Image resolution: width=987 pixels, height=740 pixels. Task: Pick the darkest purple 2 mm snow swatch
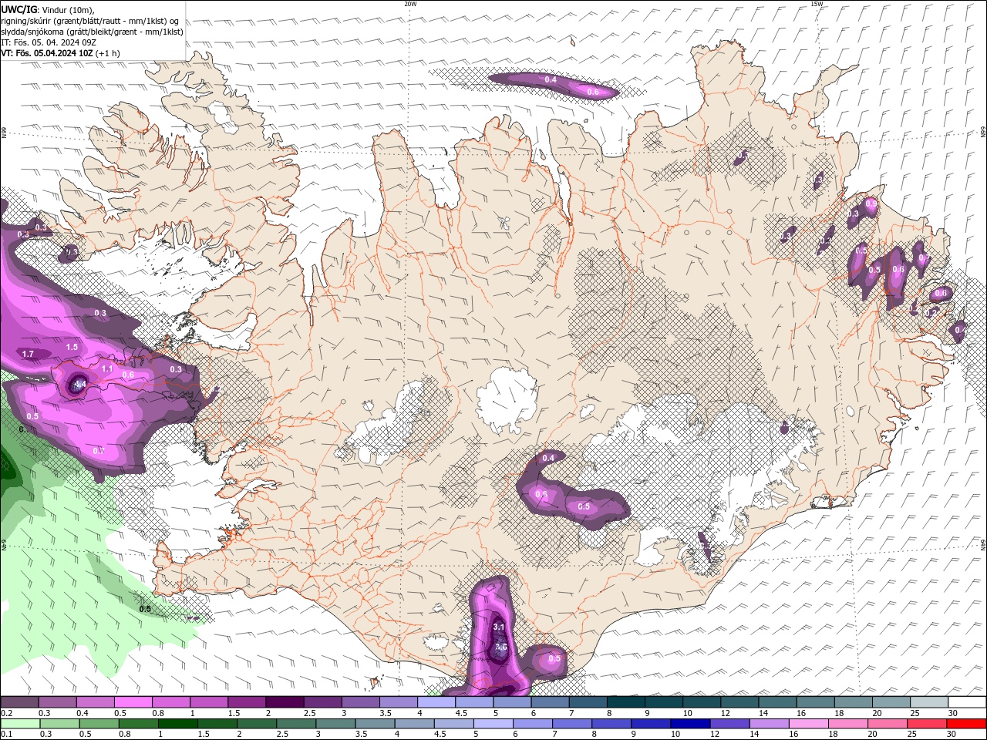point(284,702)
